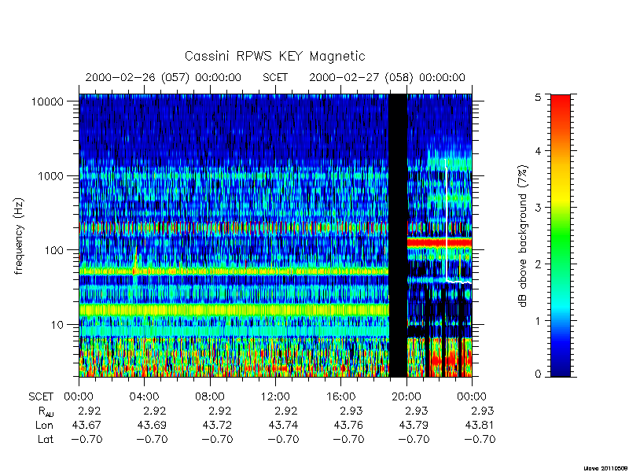Click the "100" frequency axis label
629x472 pixels.
pyautogui.click(x=53, y=250)
